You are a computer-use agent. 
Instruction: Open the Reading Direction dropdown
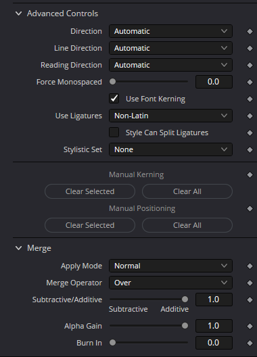tap(170, 65)
